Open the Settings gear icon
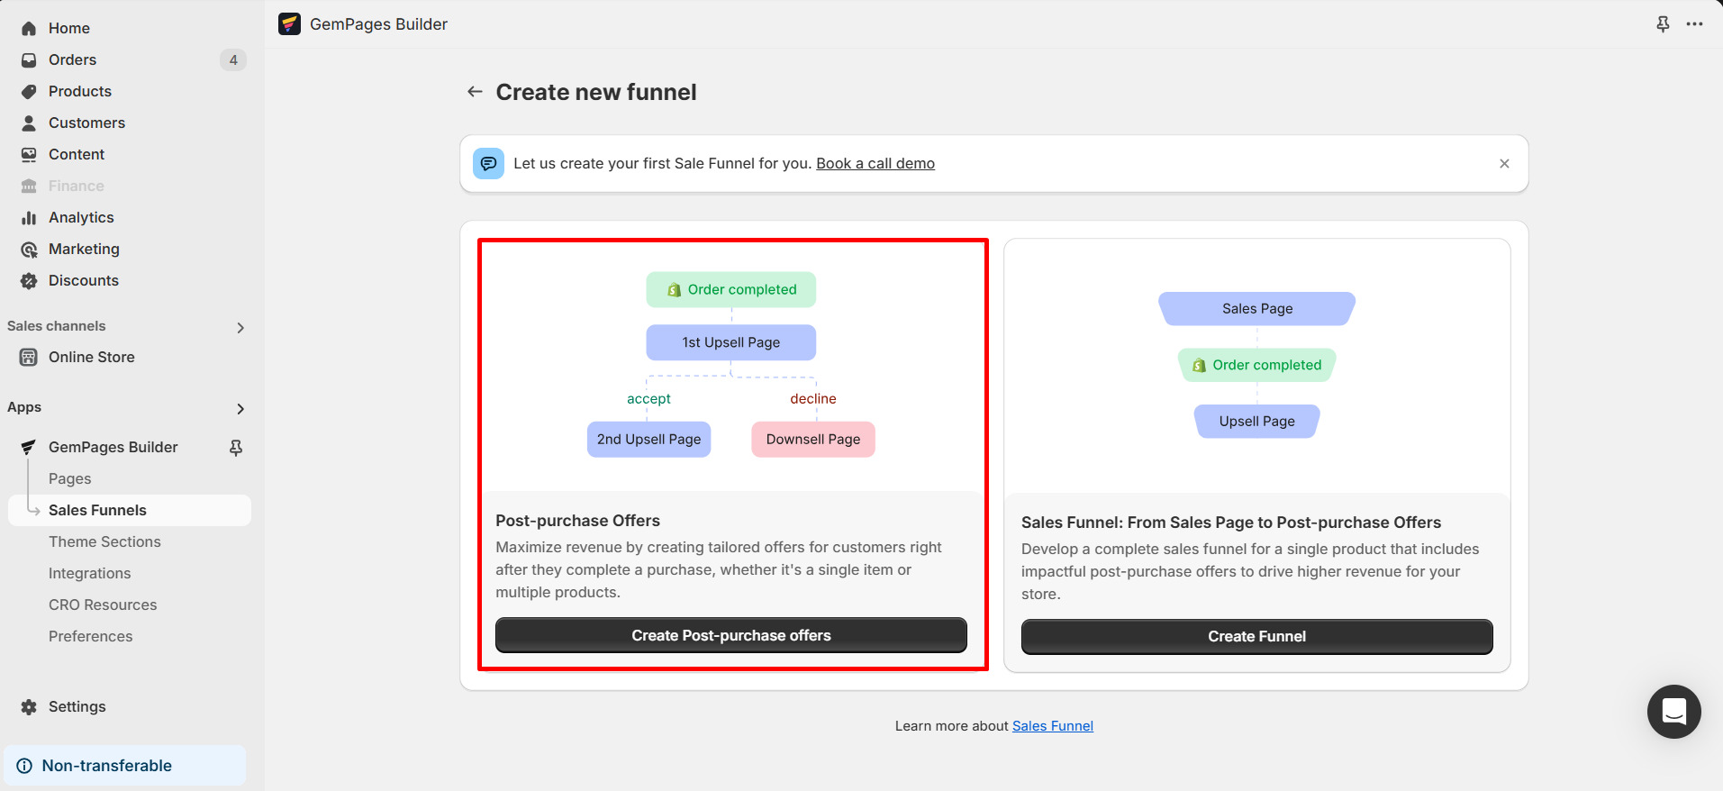The image size is (1723, 791). click(29, 707)
